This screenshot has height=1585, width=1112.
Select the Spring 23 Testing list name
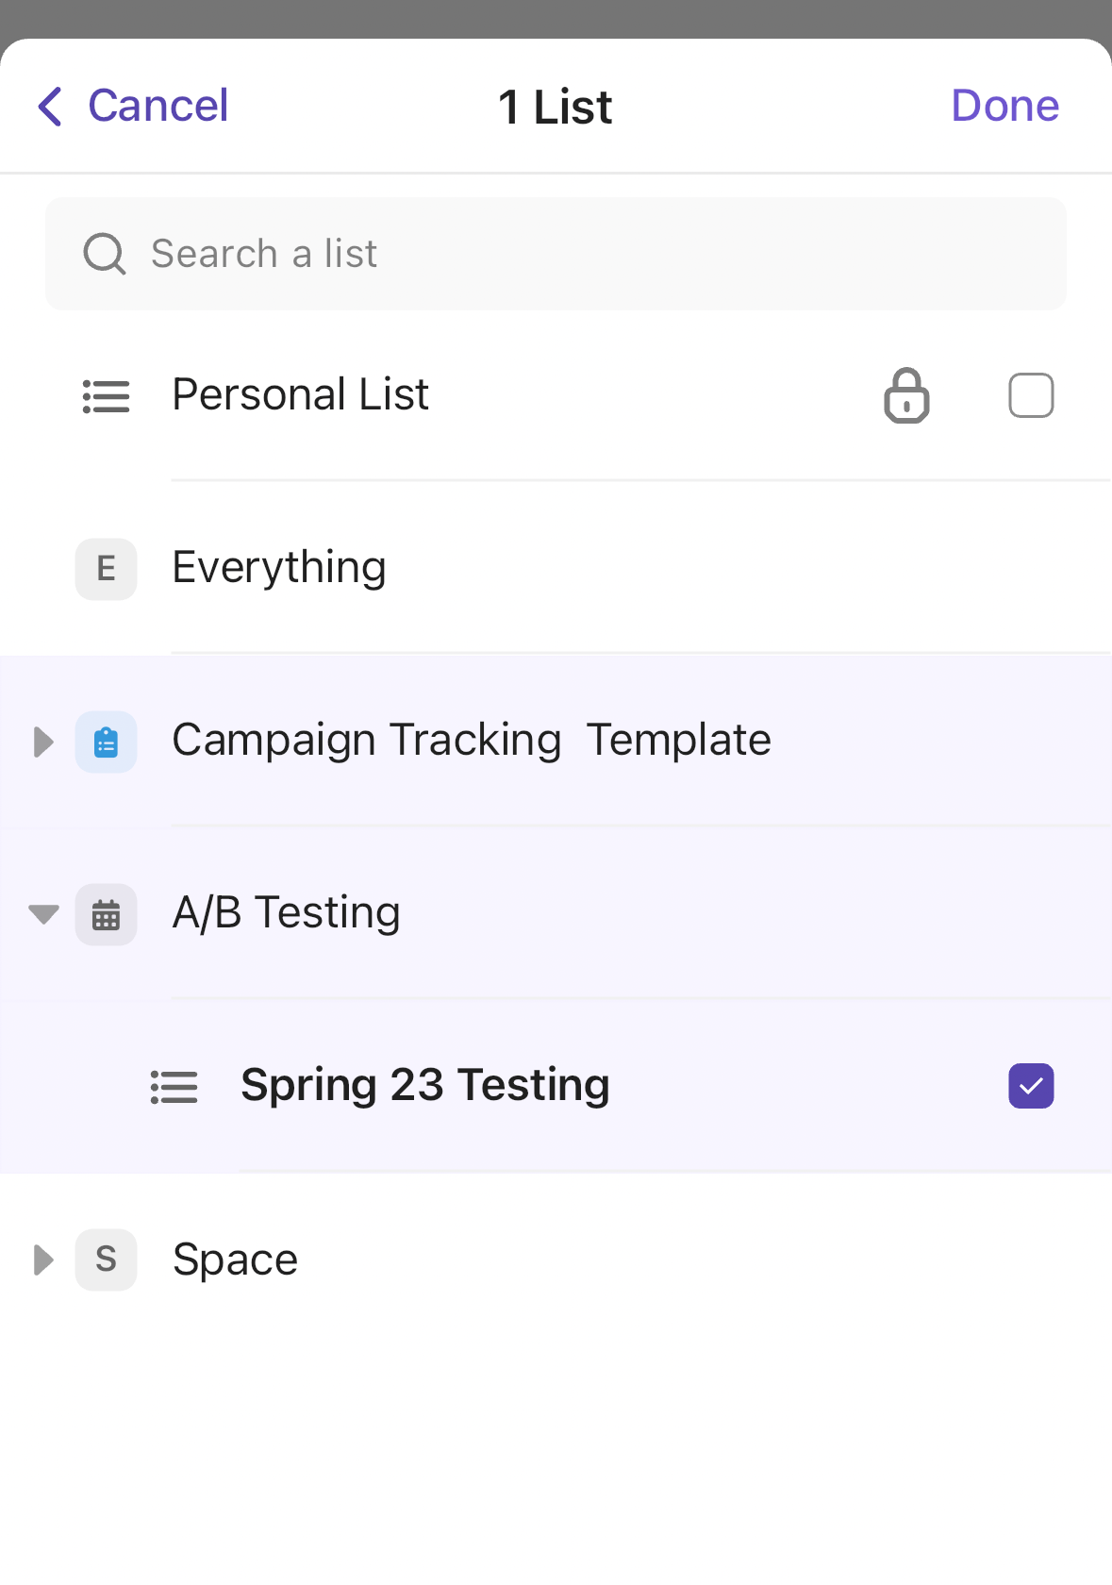(x=425, y=1085)
